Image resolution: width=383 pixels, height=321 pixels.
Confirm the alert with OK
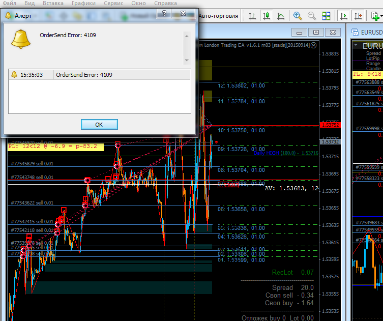click(99, 125)
